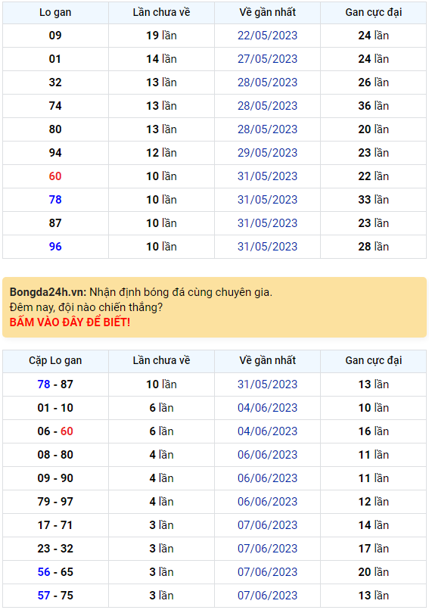Select the 'Lo gan' column header
The height and width of the screenshot is (610, 429).
56,12
